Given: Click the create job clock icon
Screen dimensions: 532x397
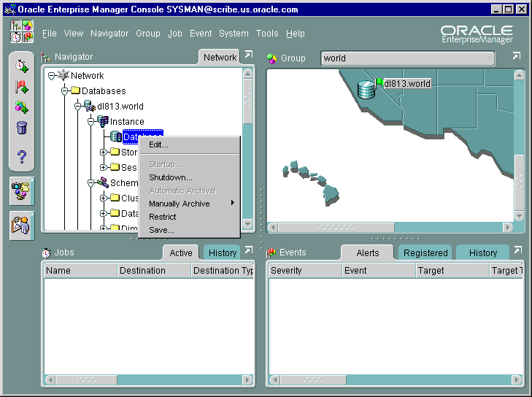Looking at the screenshot, I should [22, 66].
